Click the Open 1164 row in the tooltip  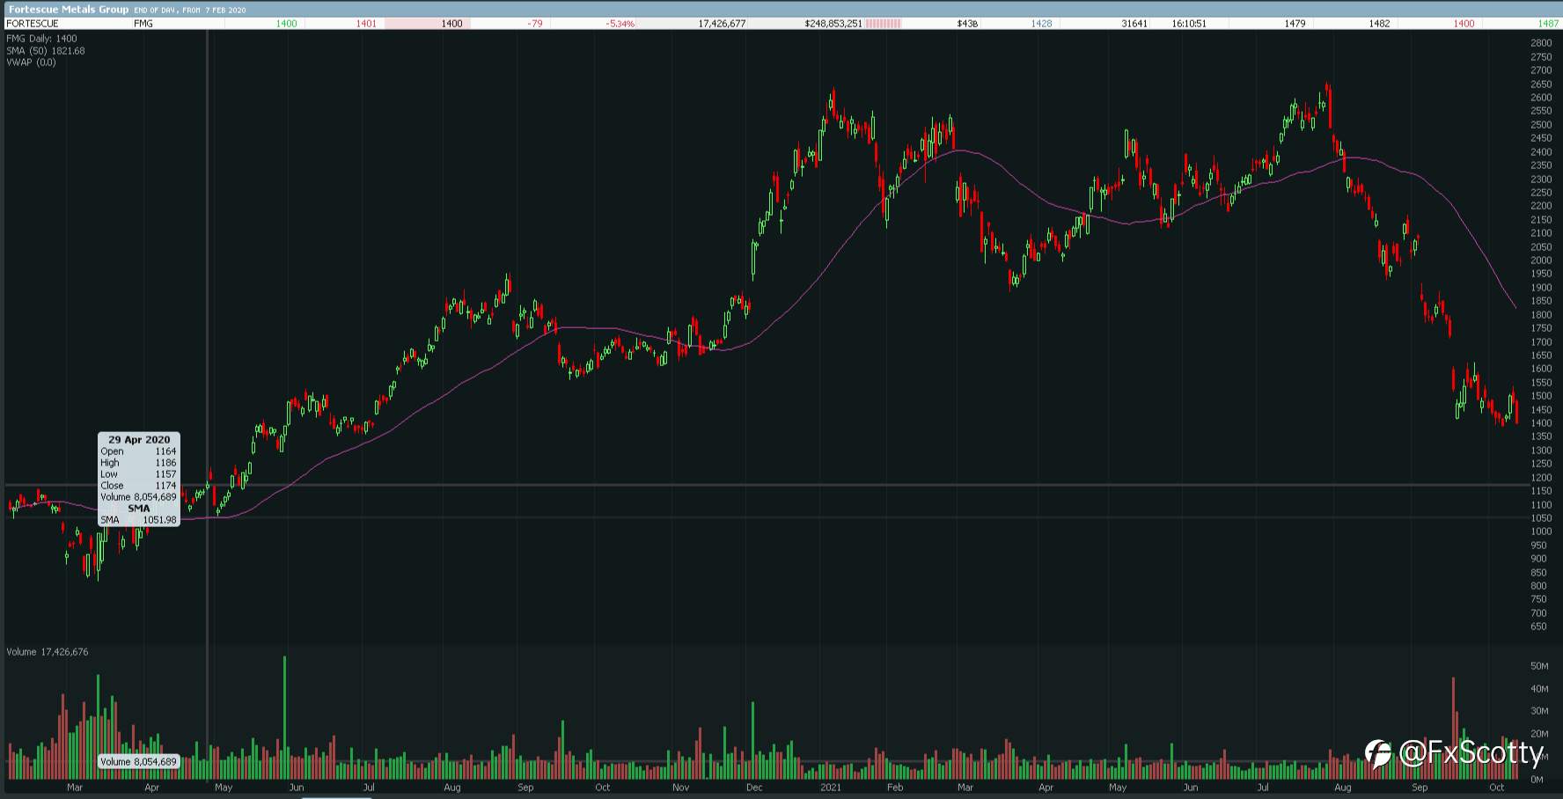[138, 451]
